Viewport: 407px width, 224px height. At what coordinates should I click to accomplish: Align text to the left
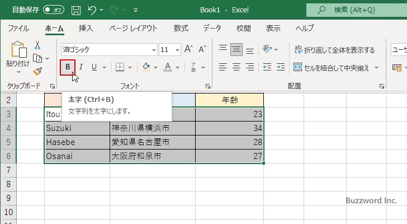pyautogui.click(x=223, y=67)
